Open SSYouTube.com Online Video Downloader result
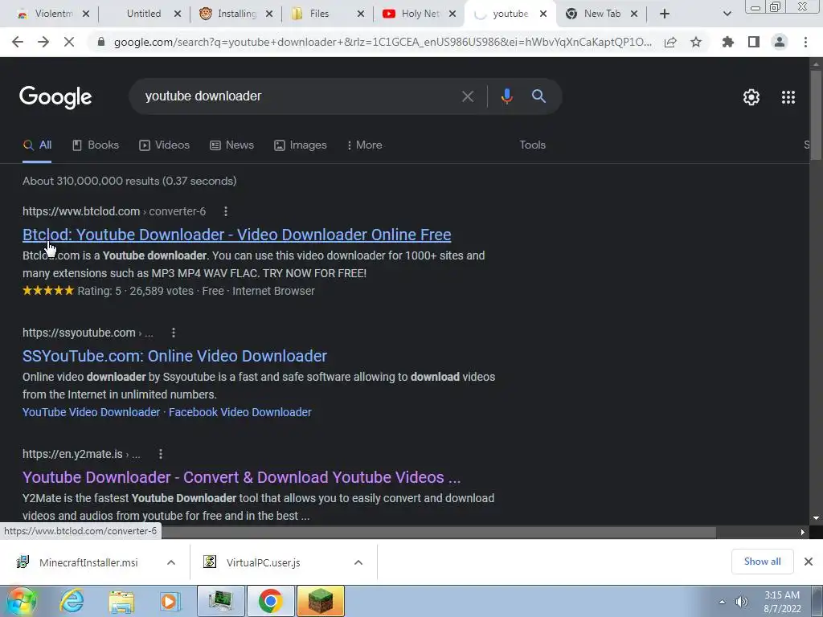 (x=174, y=356)
